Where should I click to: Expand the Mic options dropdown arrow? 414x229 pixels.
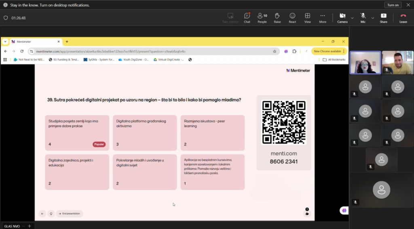tap(372, 18)
